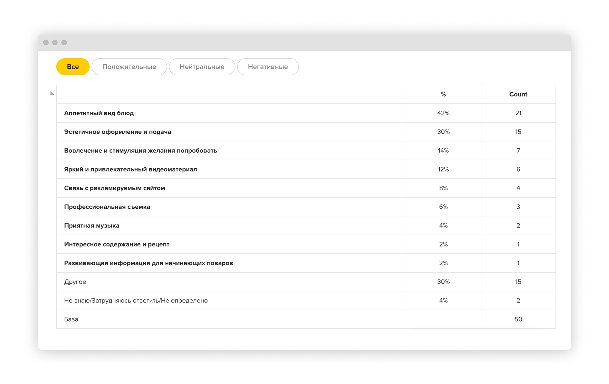This screenshot has width=609, height=384.
Task: Click the second gray window dot
Action: point(55,42)
